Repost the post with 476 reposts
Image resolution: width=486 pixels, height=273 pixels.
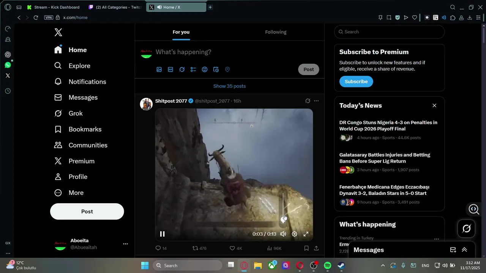click(x=199, y=248)
